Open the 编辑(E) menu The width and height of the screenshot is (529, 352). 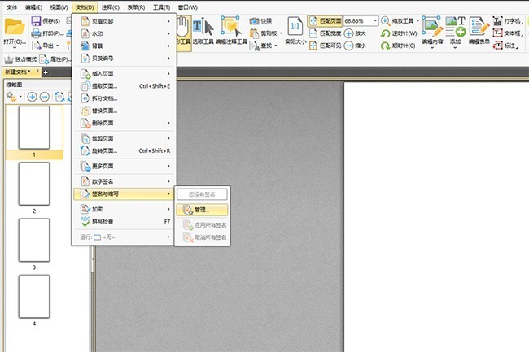tap(33, 7)
